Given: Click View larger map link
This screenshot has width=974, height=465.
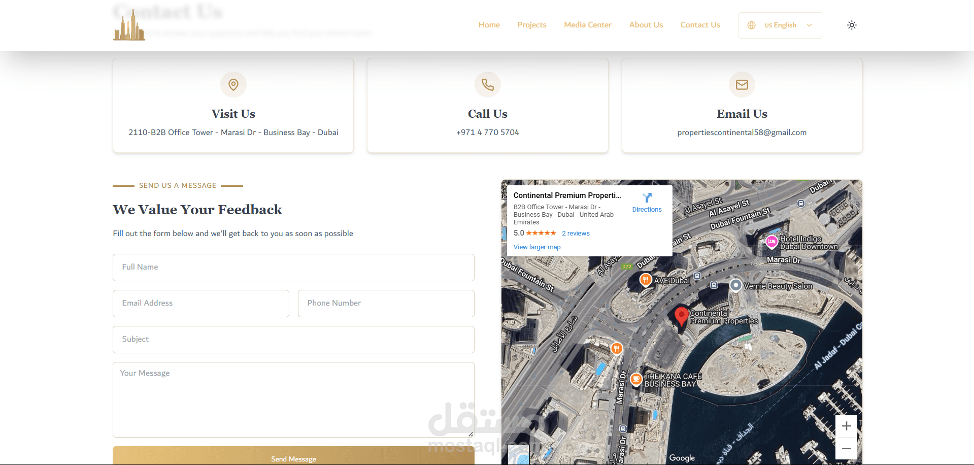Looking at the screenshot, I should pyautogui.click(x=537, y=247).
